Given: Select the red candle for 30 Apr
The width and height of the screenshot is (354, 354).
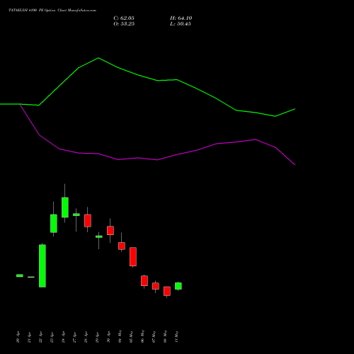Looking at the screenshot, I should point(110,230).
